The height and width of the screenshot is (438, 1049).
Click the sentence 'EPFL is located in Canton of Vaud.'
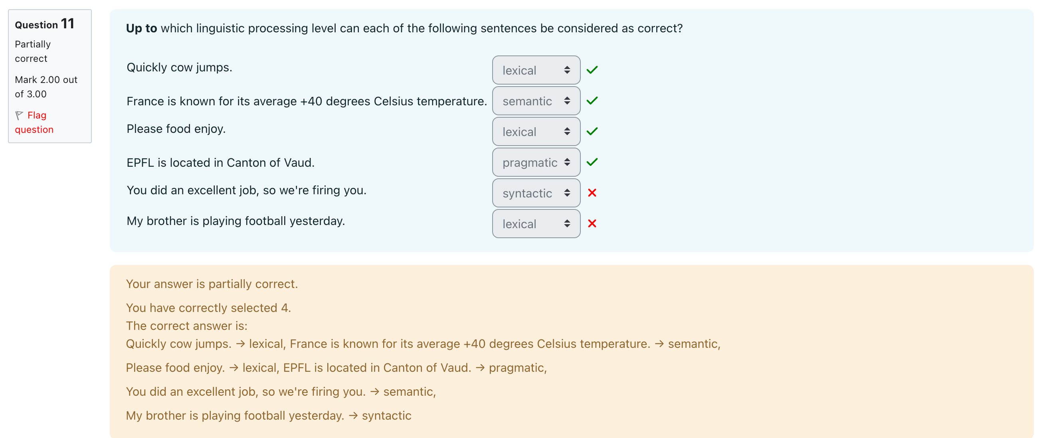click(220, 163)
